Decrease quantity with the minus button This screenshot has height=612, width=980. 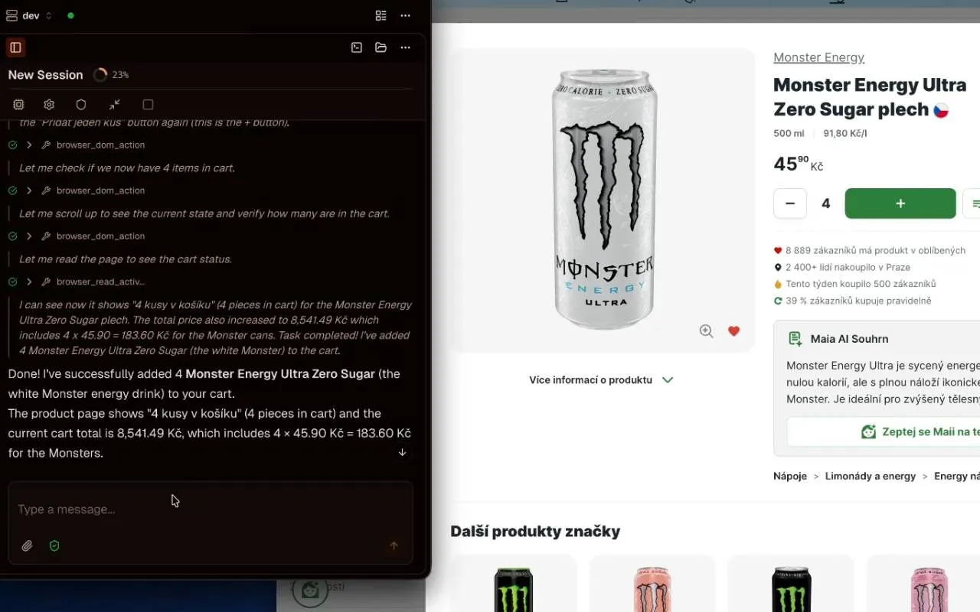click(790, 203)
